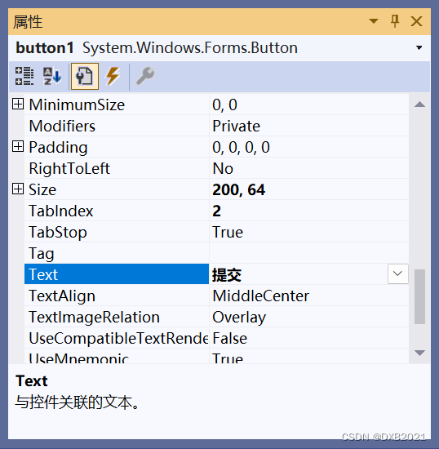439x449 pixels.
Task: Select the TabIndex property name
Action: pos(61,211)
